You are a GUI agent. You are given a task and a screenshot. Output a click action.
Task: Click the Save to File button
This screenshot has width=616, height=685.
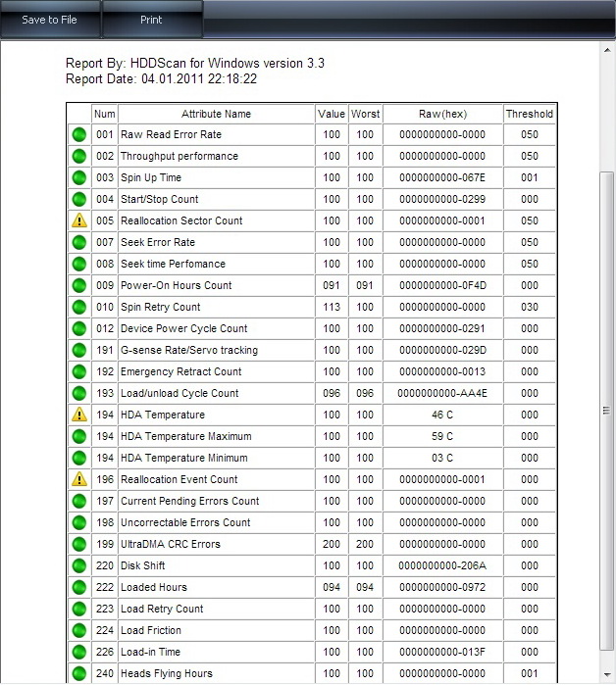coord(49,20)
